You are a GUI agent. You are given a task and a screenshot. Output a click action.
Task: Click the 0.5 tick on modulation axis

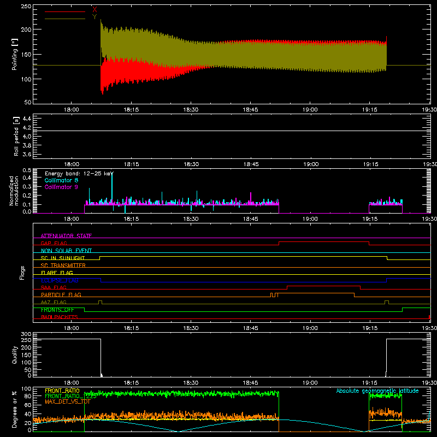click(27, 170)
